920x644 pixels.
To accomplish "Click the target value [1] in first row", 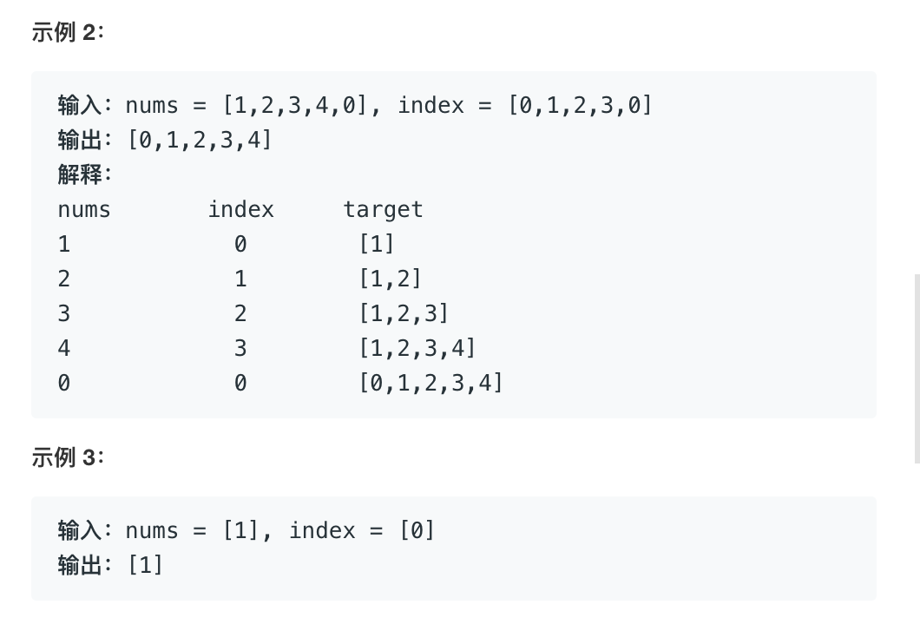I will (x=376, y=244).
